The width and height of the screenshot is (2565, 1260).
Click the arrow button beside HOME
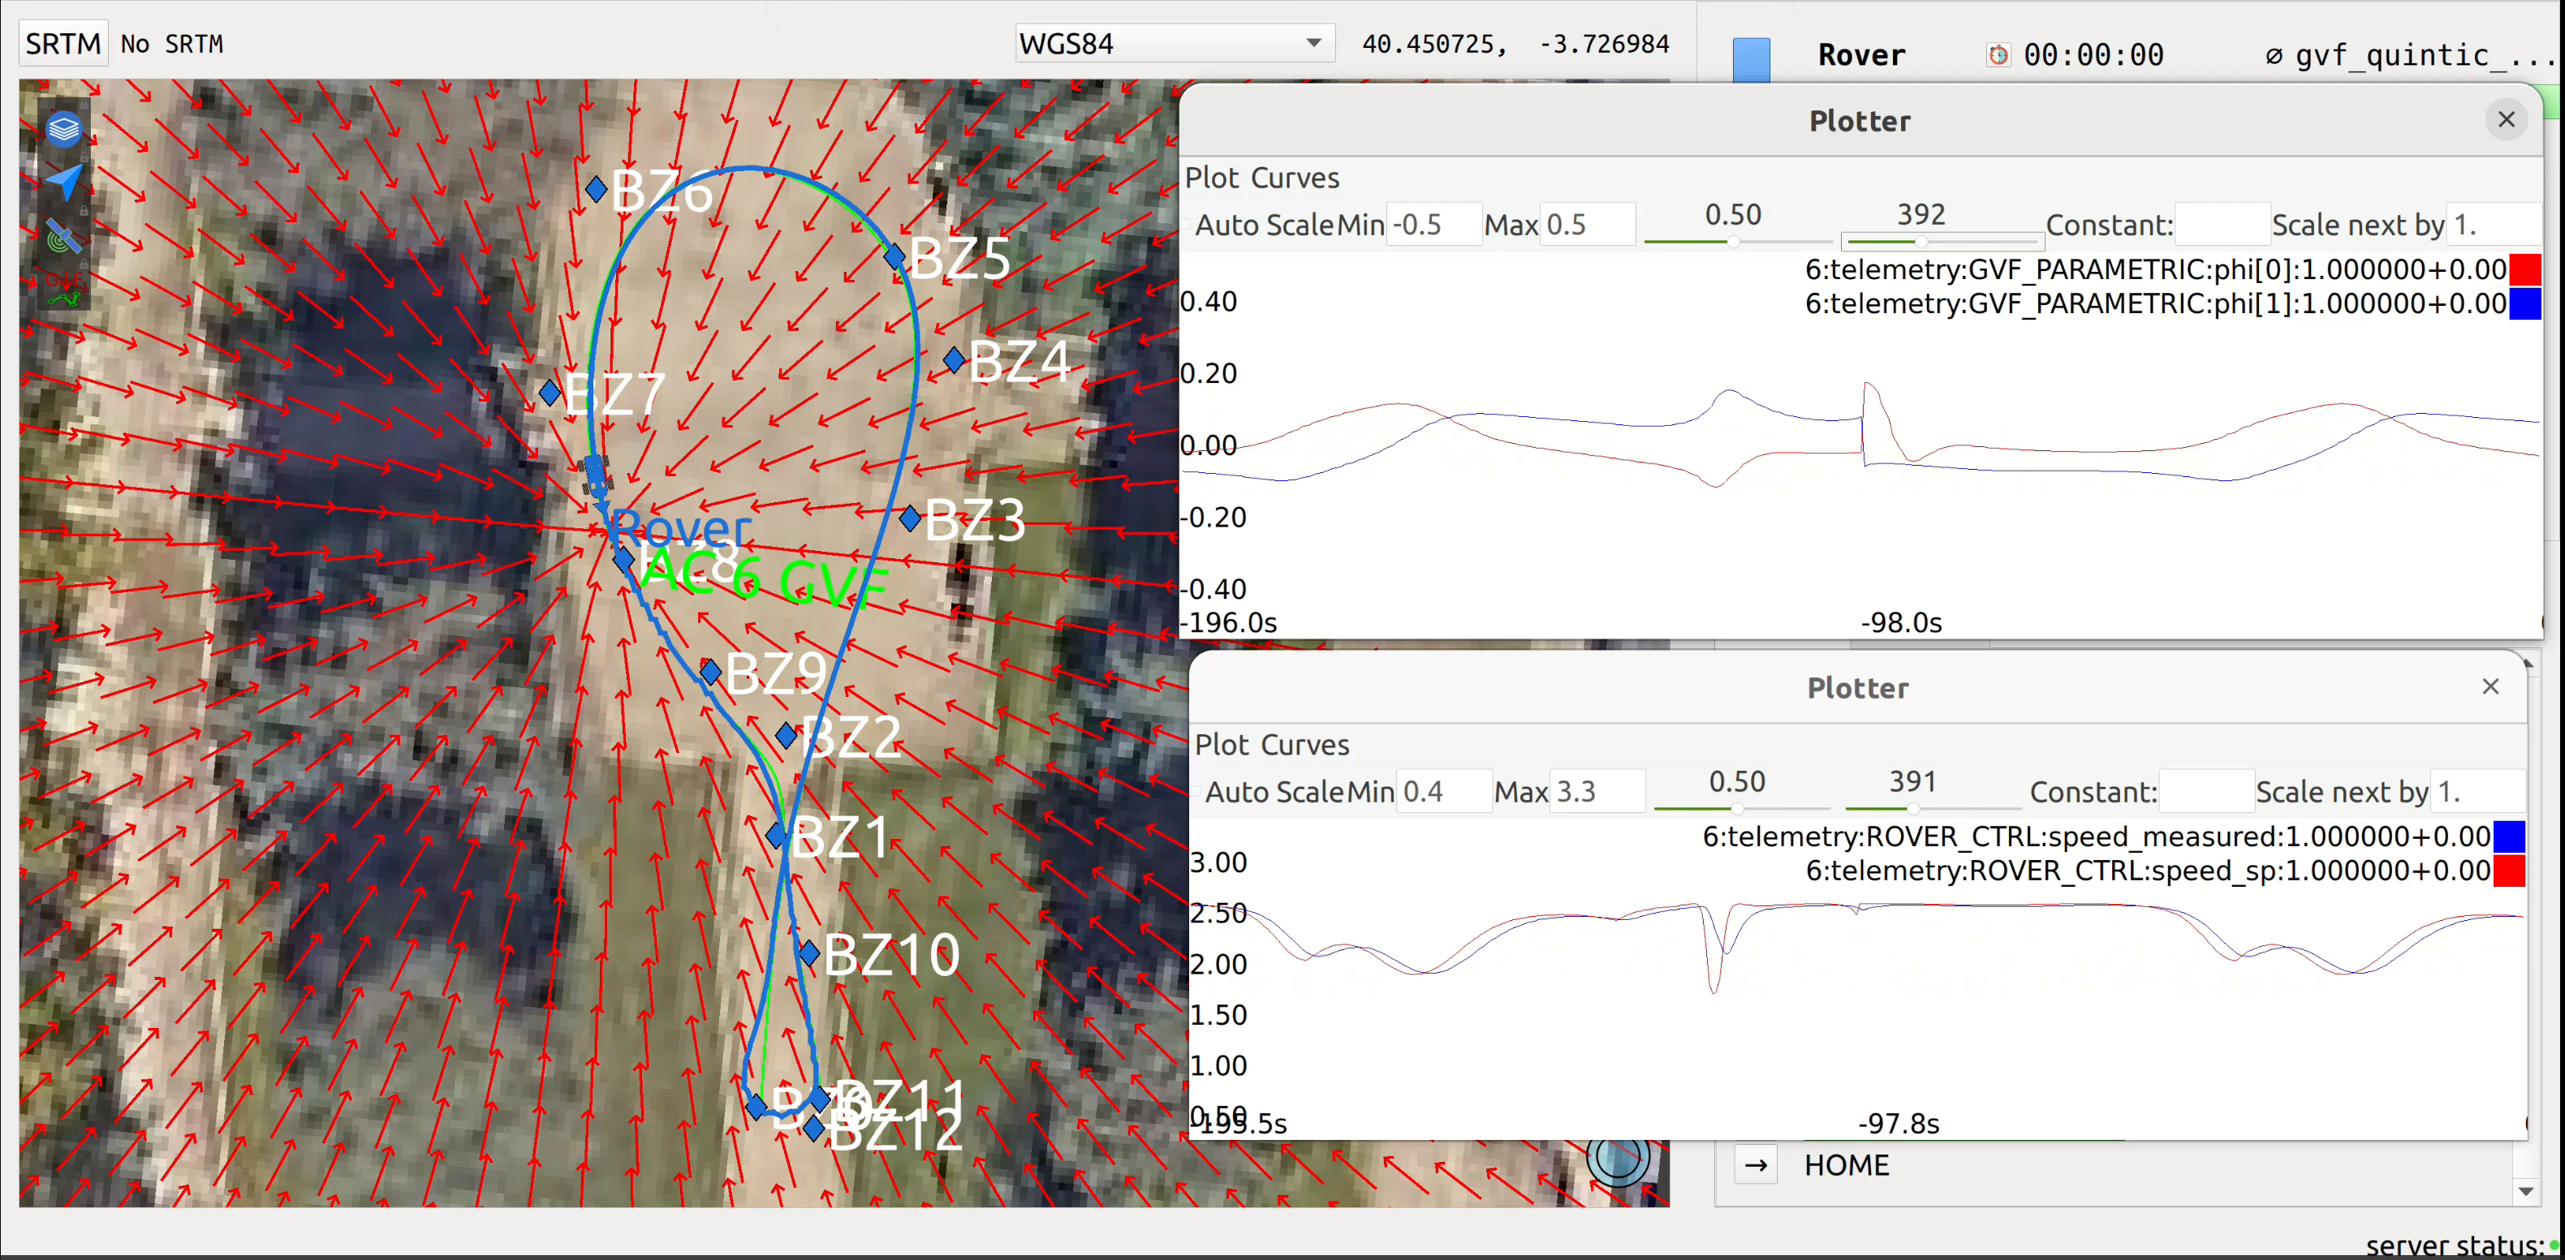pos(1757,1164)
